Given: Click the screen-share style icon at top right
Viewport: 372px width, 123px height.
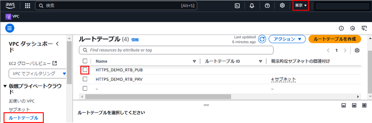Looking at the screenshot, I should 364,28.
